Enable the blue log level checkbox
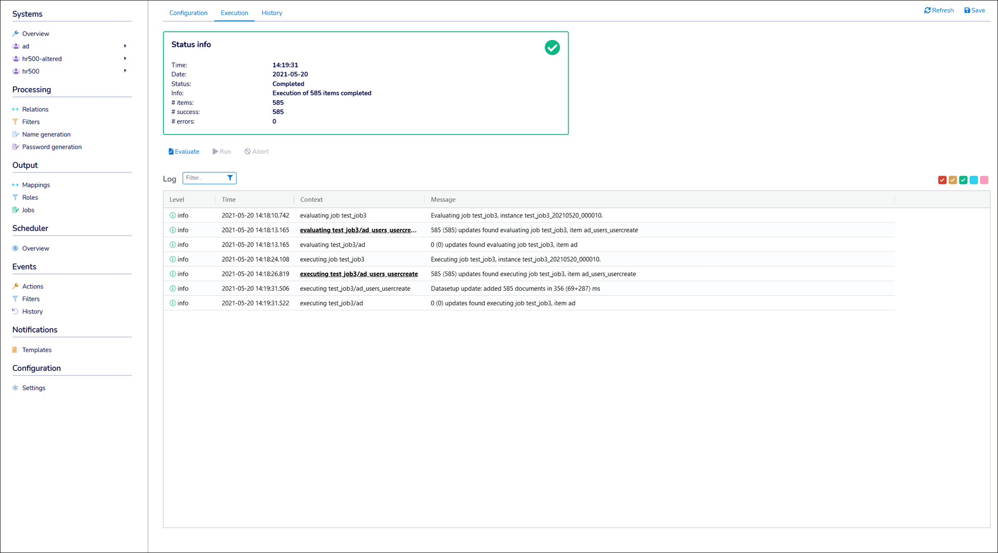 pos(974,180)
